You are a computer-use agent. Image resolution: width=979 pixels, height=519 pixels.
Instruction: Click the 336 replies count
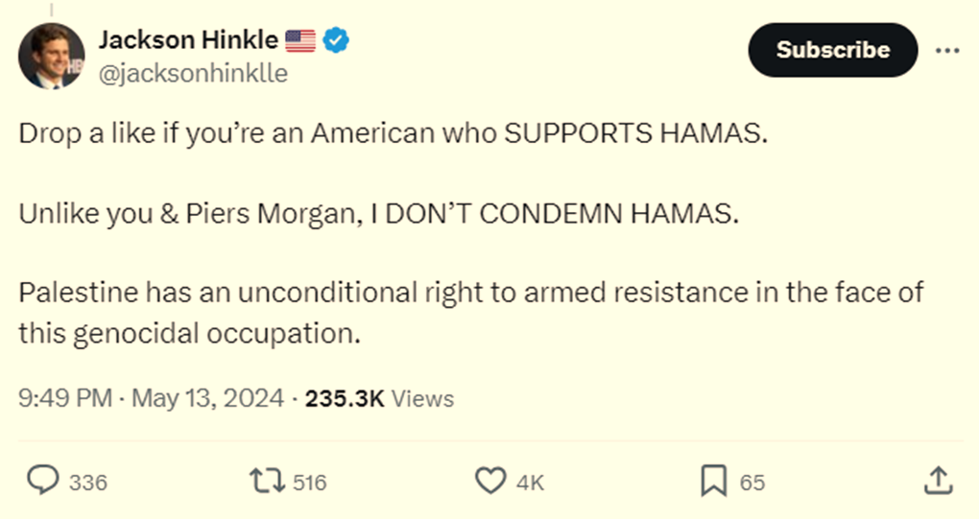tap(88, 483)
